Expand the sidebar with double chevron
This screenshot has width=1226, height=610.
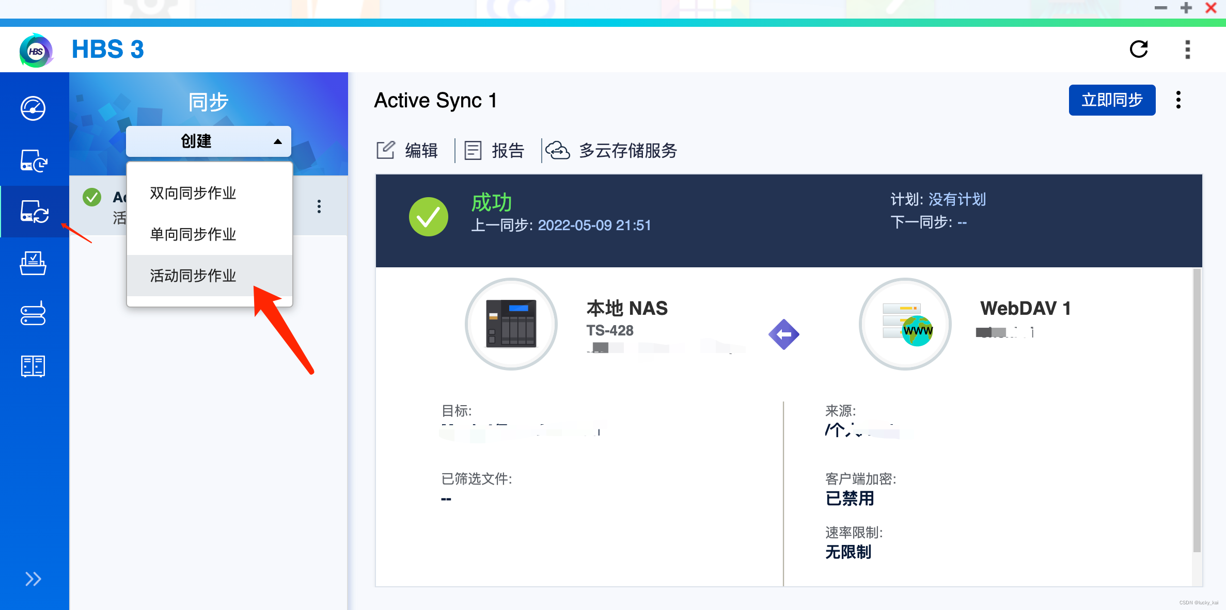[x=33, y=579]
